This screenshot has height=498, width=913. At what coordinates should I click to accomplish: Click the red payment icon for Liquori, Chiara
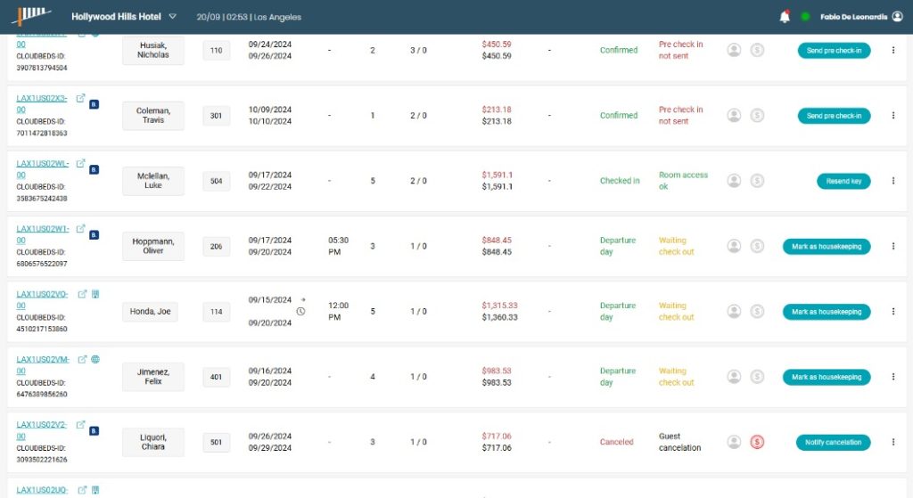pyautogui.click(x=757, y=442)
